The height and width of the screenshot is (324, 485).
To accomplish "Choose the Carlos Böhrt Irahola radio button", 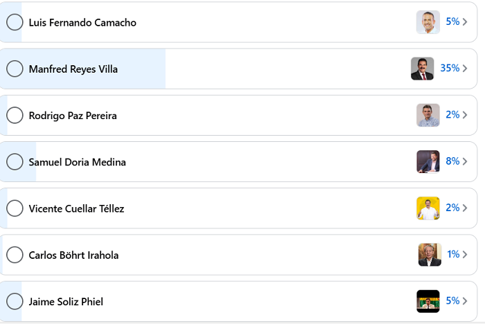I will (x=15, y=255).
